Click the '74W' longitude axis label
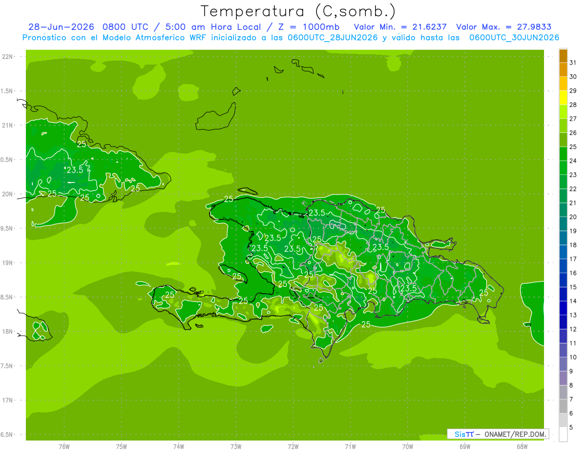This screenshot has width=586, height=453. coord(179,447)
